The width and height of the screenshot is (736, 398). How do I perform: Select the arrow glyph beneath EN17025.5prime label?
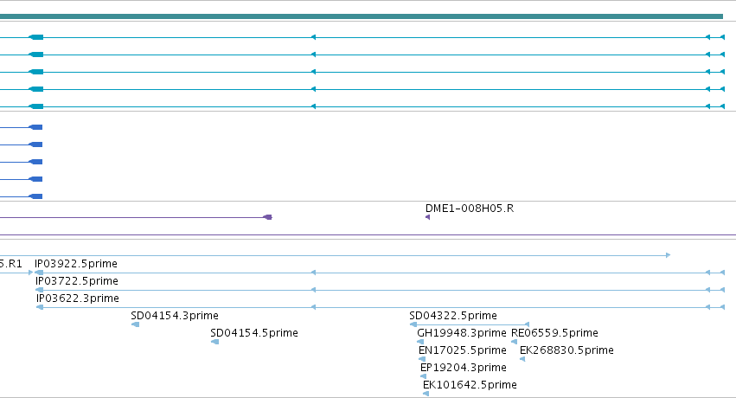coord(422,359)
